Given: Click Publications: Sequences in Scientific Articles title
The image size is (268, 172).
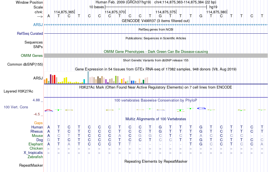Looking at the screenshot, I should (156, 38).
